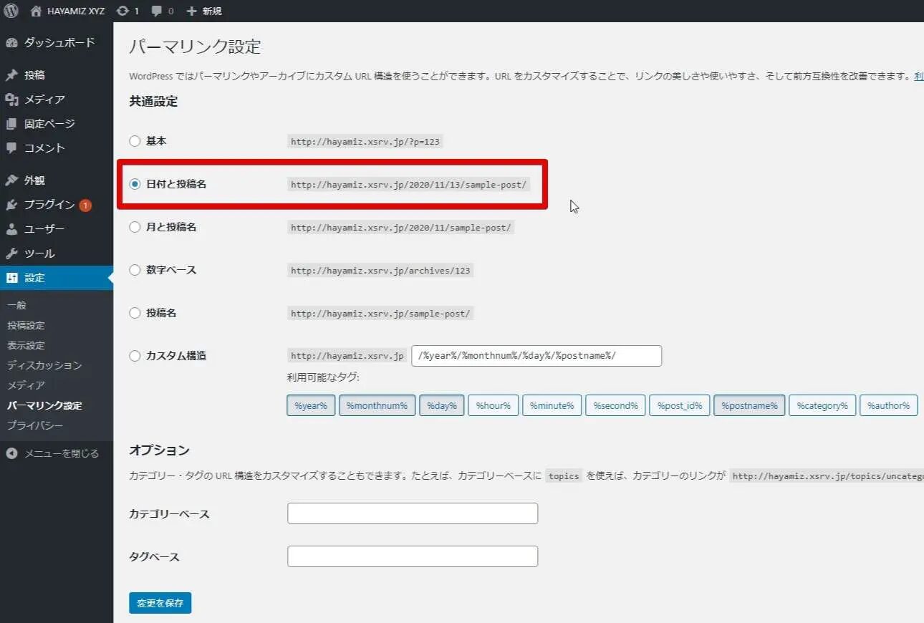Screen dimensions: 924x623
Task: Click the プラグイン plugins icon
Action: point(11,205)
